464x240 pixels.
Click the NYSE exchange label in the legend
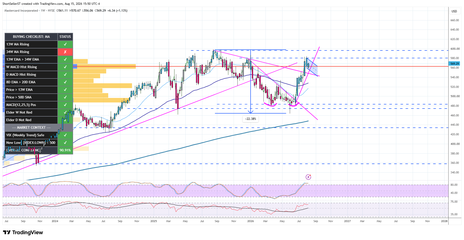pyautogui.click(x=51, y=11)
